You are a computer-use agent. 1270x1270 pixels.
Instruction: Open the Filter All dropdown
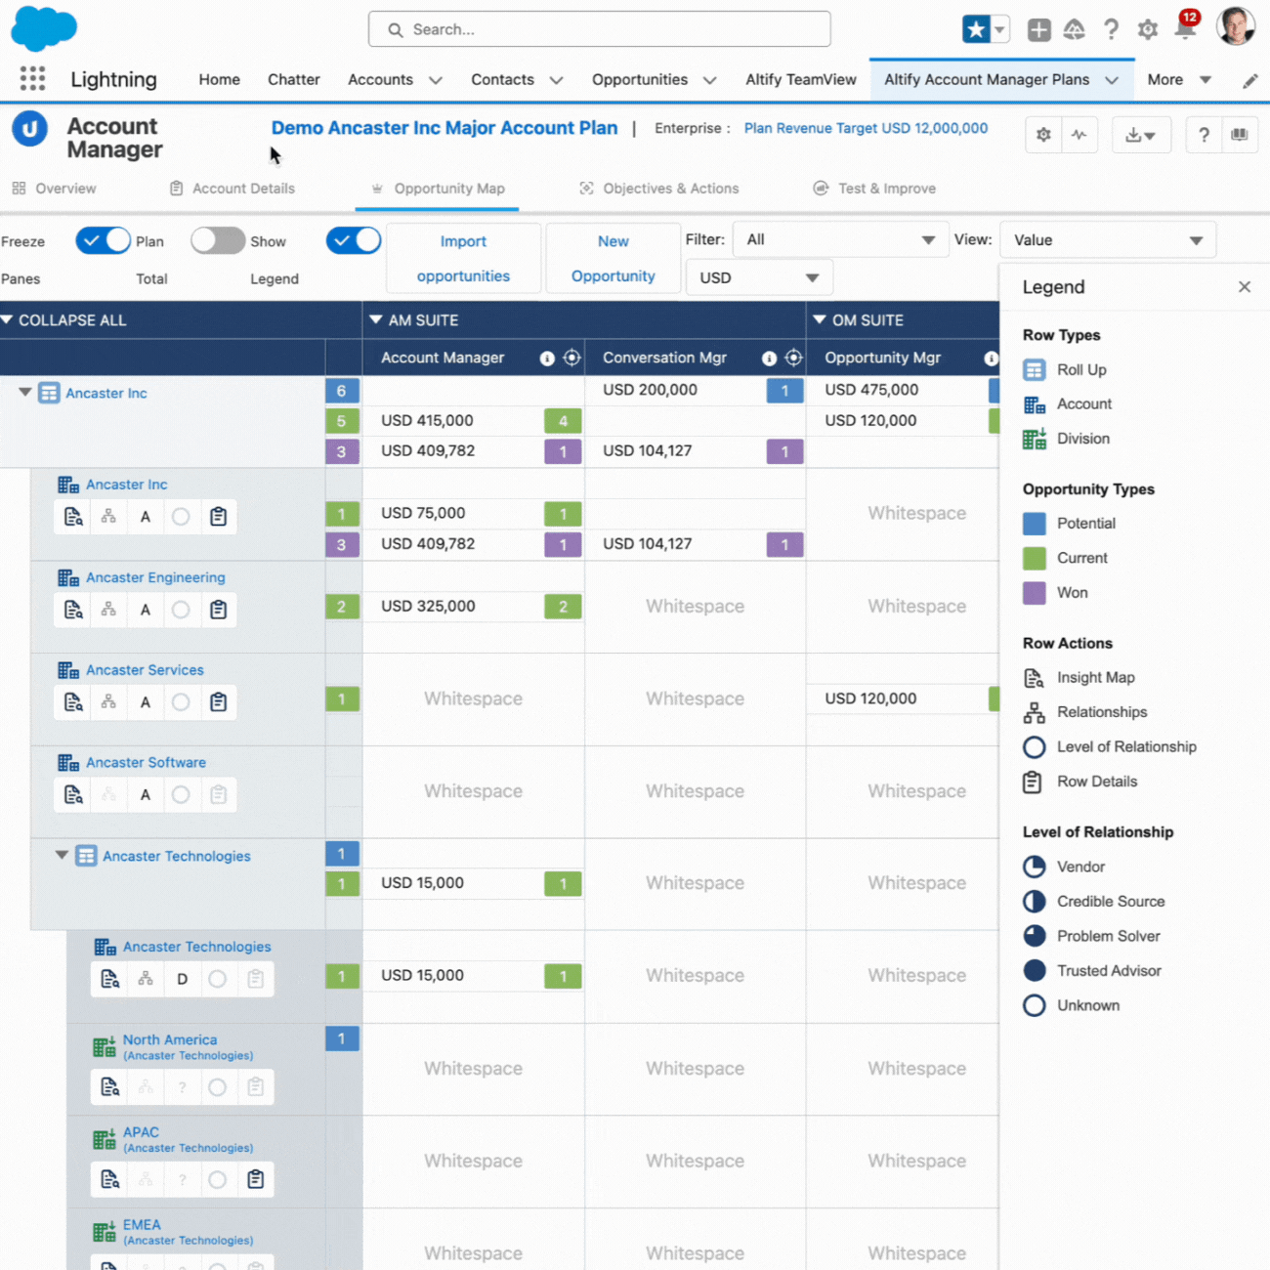tap(840, 239)
